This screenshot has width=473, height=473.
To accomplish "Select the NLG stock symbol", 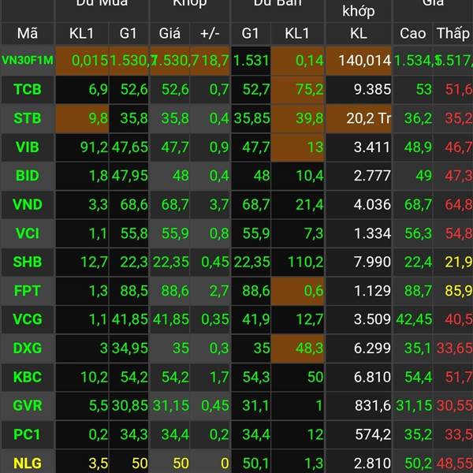I will [28, 463].
